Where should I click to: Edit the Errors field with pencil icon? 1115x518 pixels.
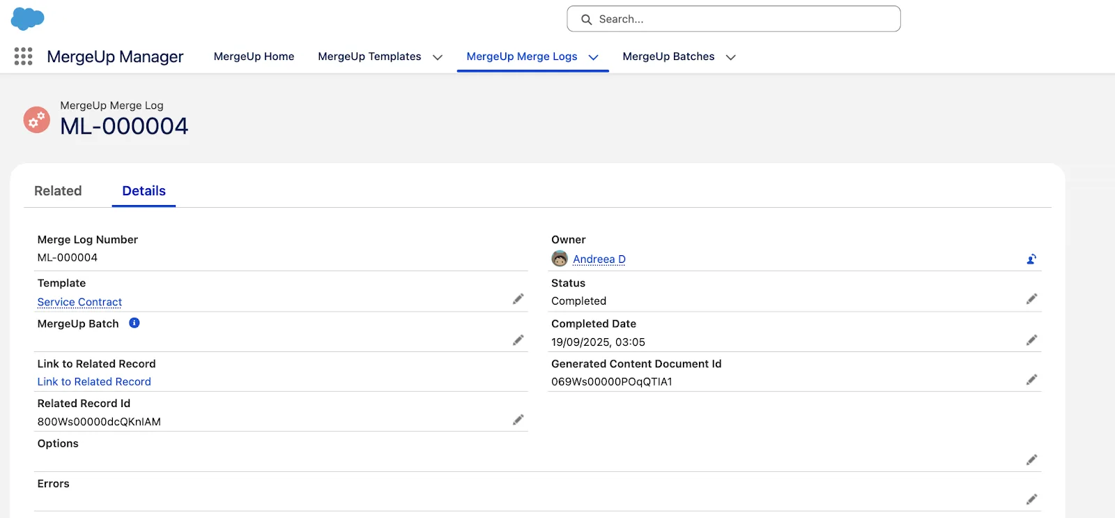[1031, 499]
